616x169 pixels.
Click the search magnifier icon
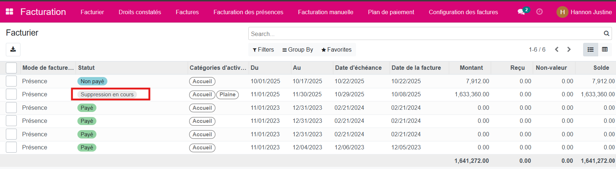pos(607,33)
